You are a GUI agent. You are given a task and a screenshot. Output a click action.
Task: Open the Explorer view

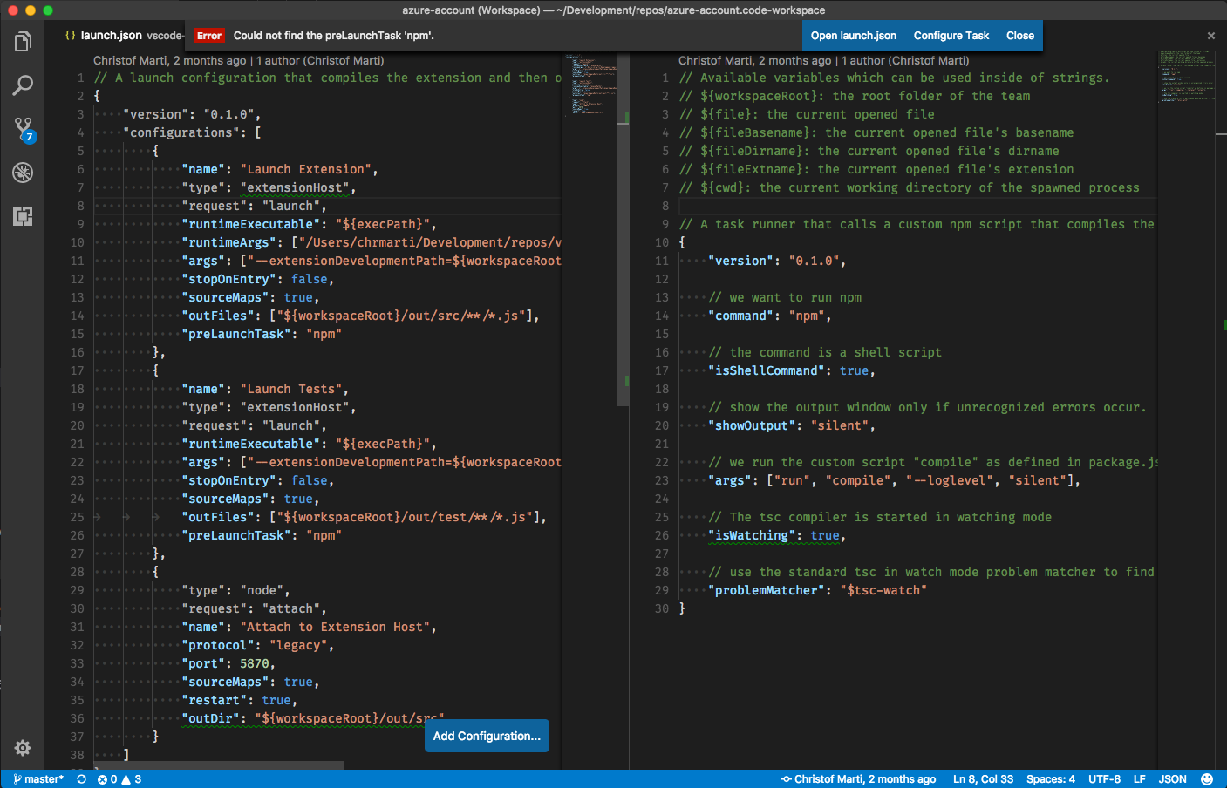pos(23,41)
